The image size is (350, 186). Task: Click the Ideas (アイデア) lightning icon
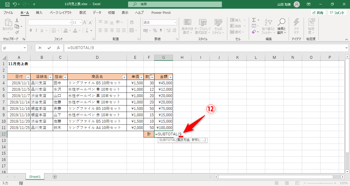(296, 22)
